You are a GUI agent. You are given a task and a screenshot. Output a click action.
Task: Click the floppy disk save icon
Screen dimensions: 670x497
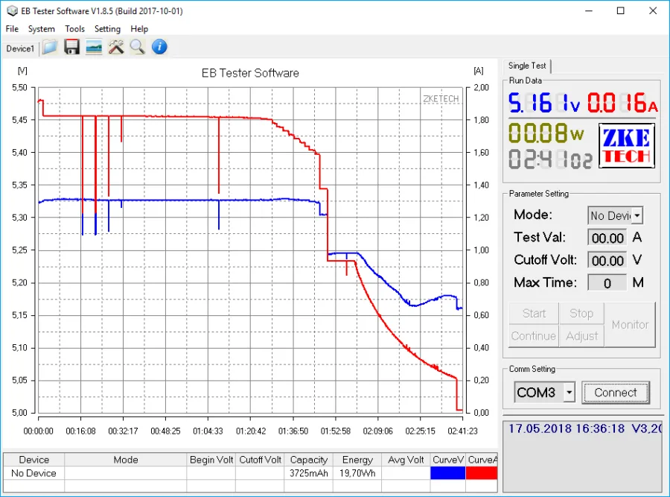[x=71, y=48]
